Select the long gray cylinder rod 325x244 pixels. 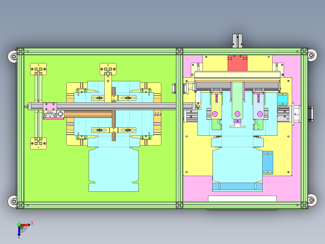[x=112, y=106]
